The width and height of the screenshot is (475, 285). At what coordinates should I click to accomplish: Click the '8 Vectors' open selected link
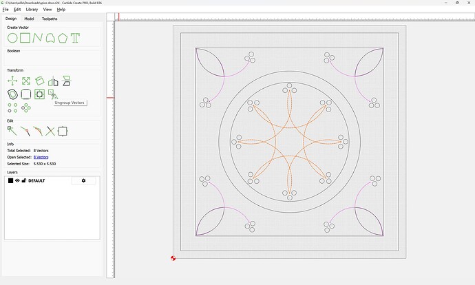41,157
